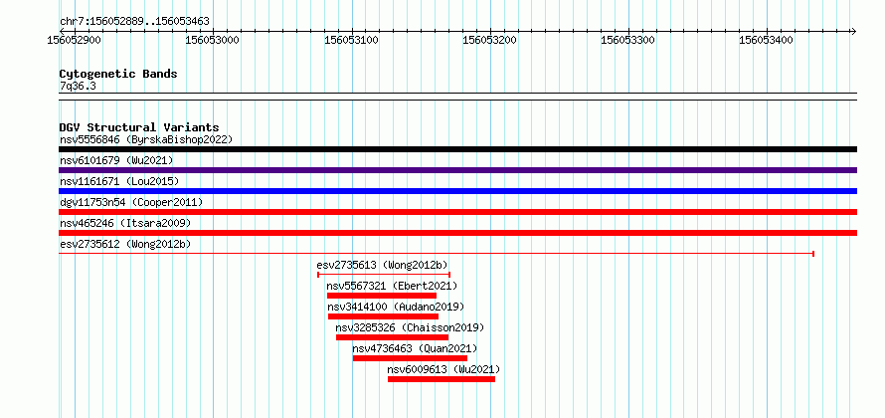Click ruler position 156053200
This screenshot has width=885, height=418.
tap(489, 41)
